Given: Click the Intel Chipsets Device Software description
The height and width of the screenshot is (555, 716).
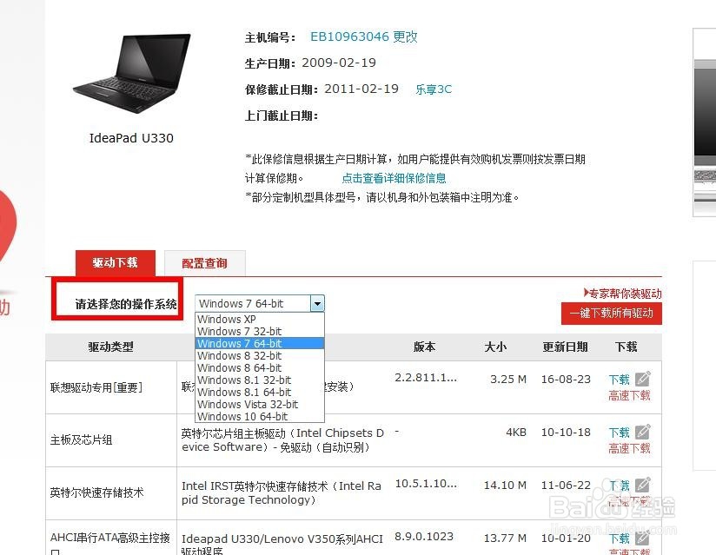Looking at the screenshot, I should coord(282,440).
